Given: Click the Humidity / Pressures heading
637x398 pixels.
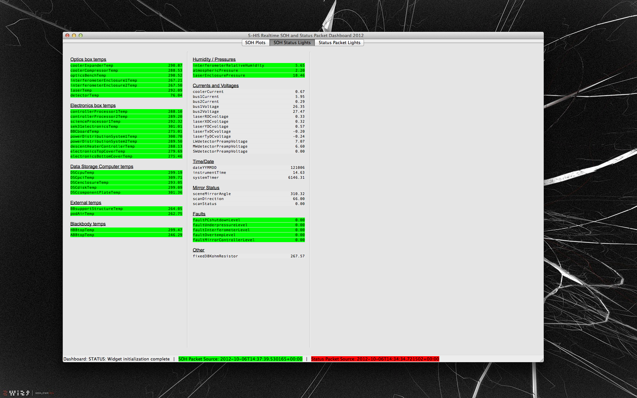Looking at the screenshot, I should 214,59.
